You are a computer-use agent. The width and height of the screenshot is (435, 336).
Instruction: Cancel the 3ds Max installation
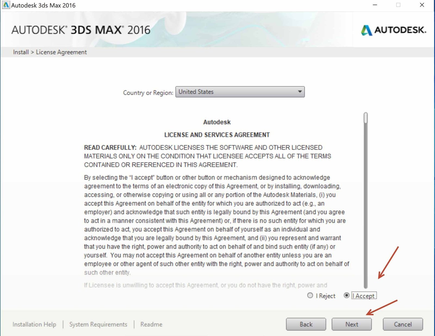pos(403,324)
